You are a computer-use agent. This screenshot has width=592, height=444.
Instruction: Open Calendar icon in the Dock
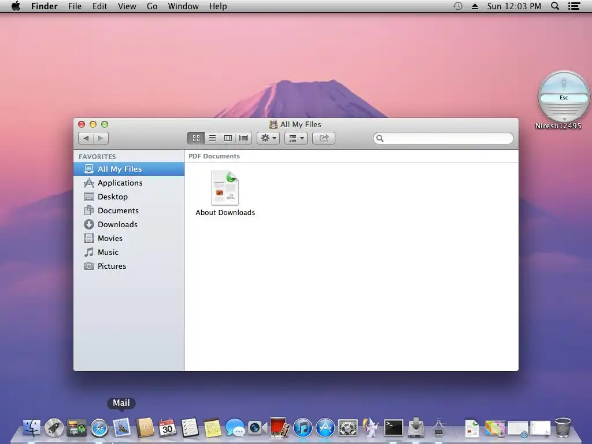[167, 428]
